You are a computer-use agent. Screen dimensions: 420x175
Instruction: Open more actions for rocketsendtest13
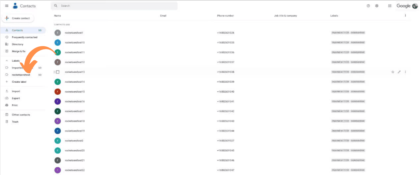point(405,72)
